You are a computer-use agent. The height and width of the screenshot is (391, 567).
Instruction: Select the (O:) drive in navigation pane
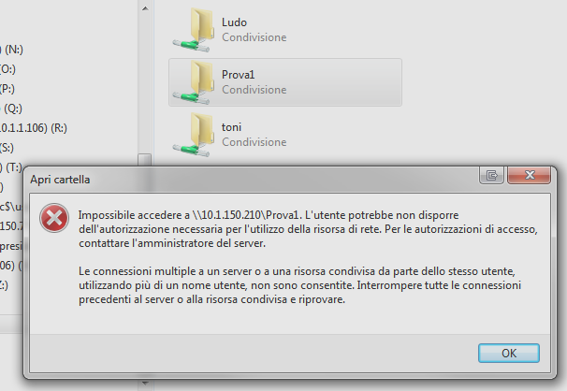tap(7, 68)
